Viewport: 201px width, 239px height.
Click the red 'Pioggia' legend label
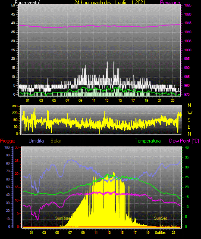pos(8,141)
